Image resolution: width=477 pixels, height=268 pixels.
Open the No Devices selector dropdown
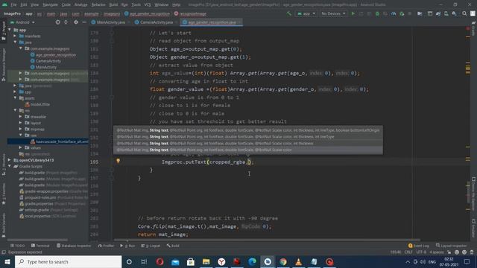click(333, 13)
